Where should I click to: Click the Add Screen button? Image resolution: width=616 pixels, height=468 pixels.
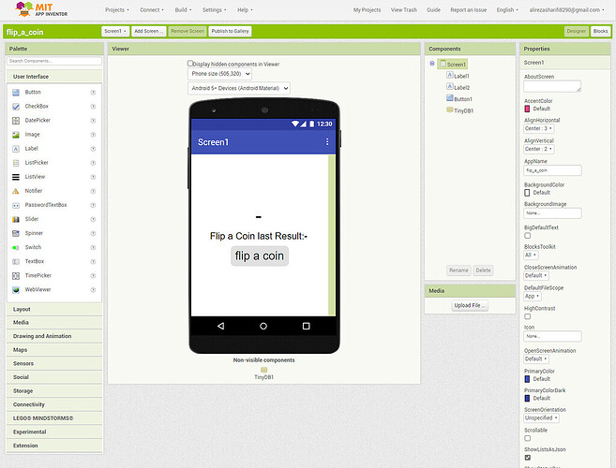(148, 31)
